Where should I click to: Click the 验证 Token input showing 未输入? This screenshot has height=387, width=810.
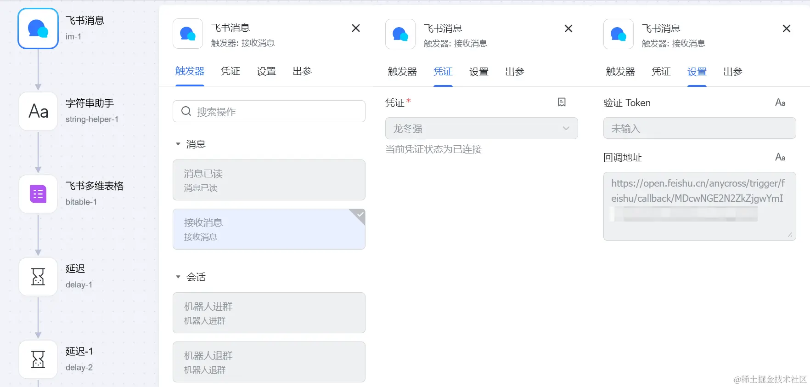click(699, 128)
